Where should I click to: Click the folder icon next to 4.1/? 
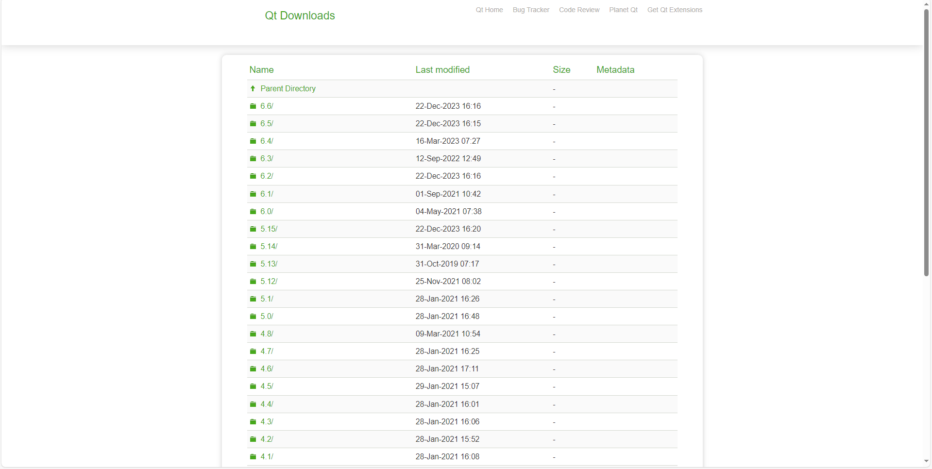tap(253, 456)
